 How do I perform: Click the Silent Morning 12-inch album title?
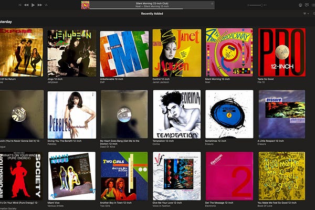pos(217,79)
